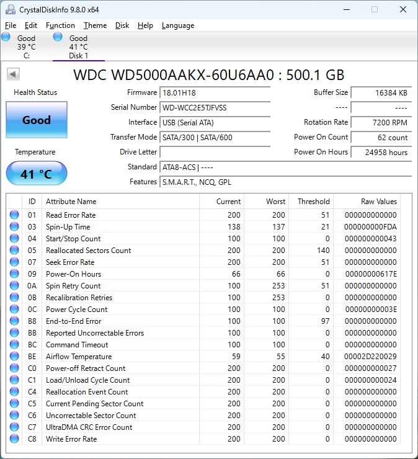Image resolution: width=418 pixels, height=459 pixels.
Task: Click the Disk 1 status orb
Action: coord(58,37)
